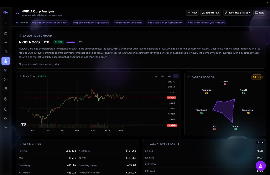This screenshot has height=175, width=270.
Task: Close the Valuation & Health panel
Action: click(x=262, y=142)
